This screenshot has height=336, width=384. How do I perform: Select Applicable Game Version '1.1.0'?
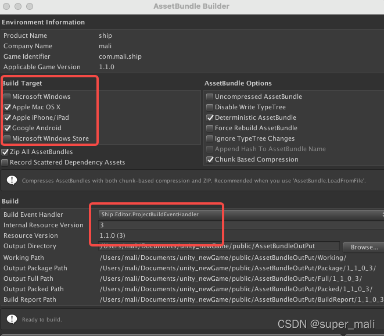point(106,67)
